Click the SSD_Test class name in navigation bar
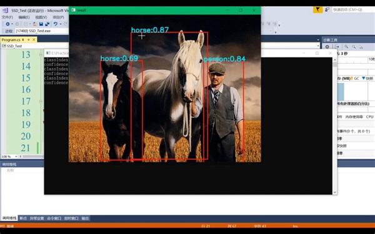 [x=14, y=46]
